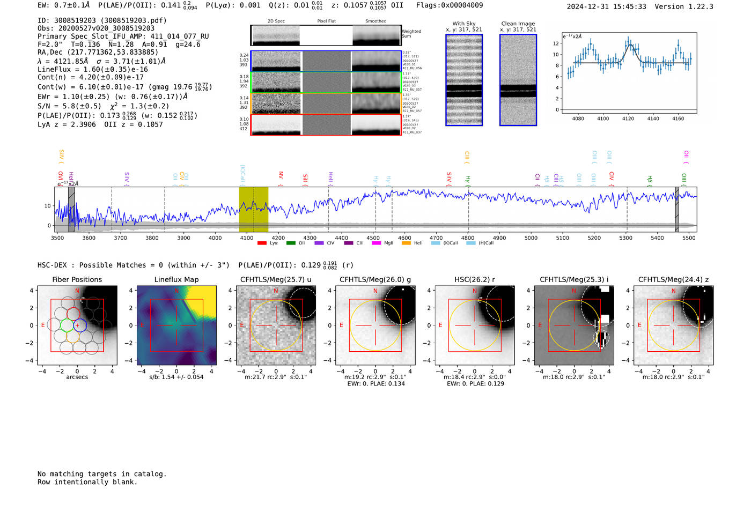This screenshot has width=751, height=511.
Task: Click the red NV line label
Action: click(x=281, y=179)
